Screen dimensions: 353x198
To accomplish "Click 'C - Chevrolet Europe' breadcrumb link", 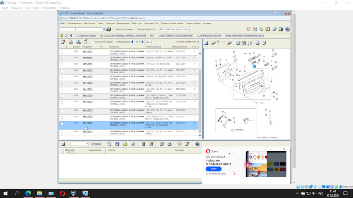I will pos(86,36).
